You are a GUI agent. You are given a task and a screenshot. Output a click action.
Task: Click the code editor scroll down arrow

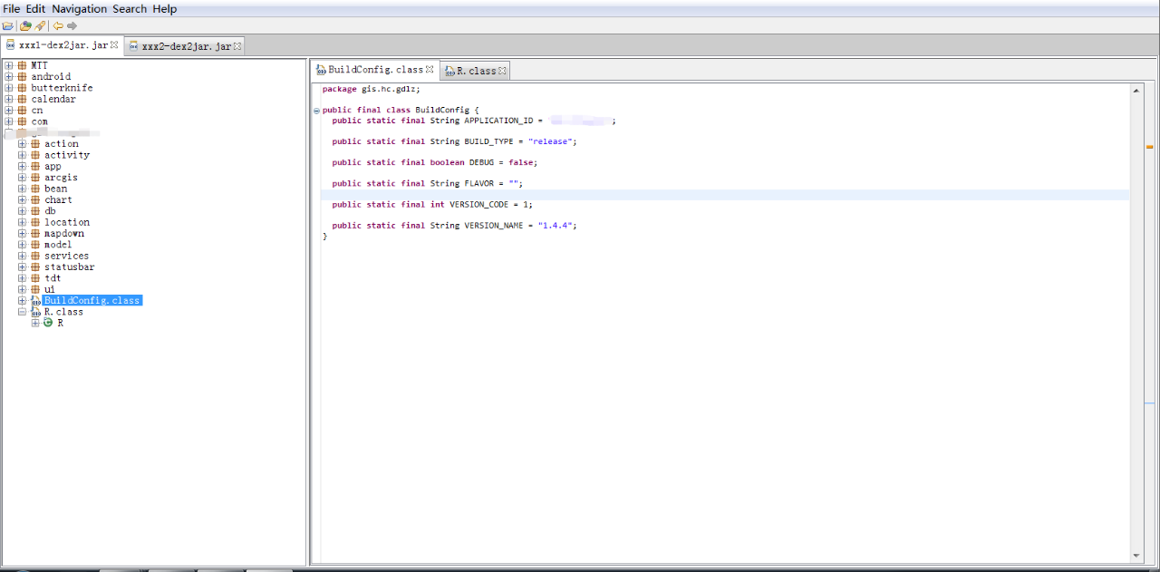click(1136, 556)
